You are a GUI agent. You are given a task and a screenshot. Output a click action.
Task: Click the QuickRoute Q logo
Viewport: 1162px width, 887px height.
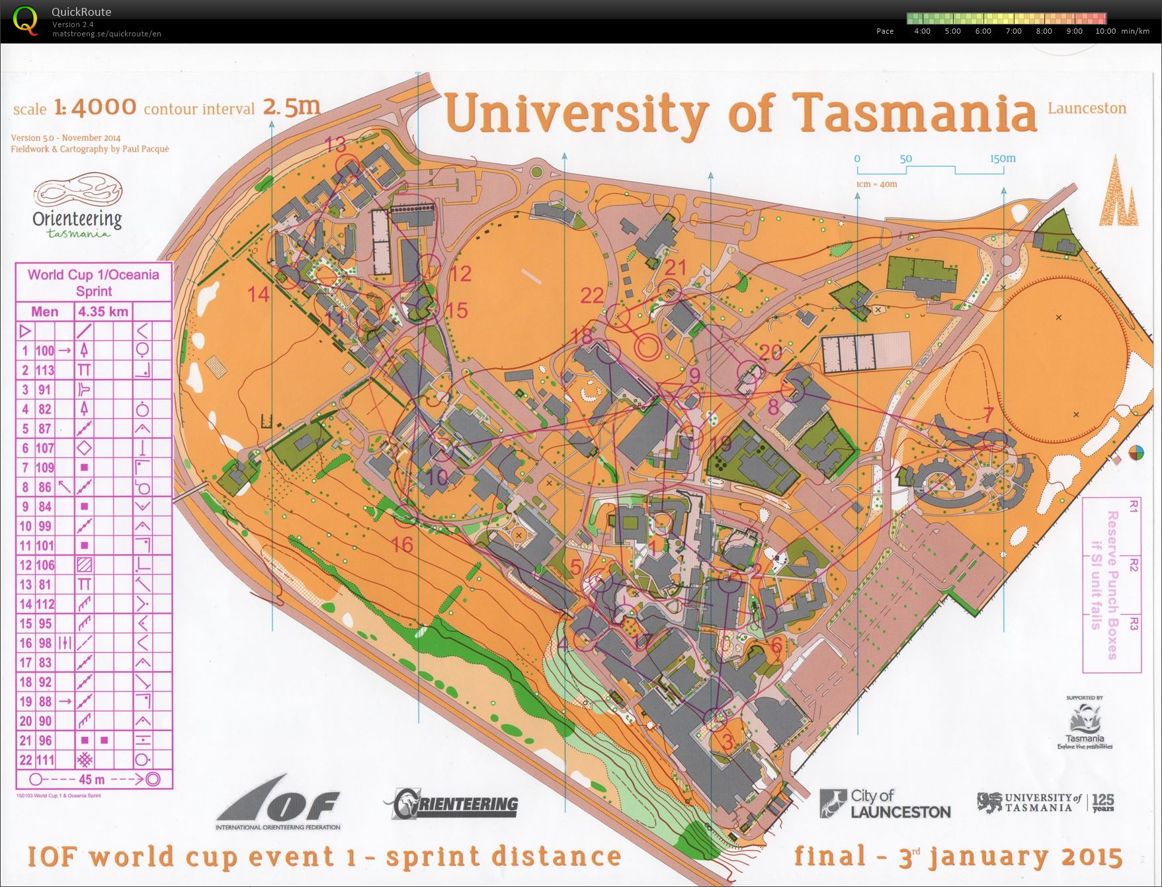pyautogui.click(x=26, y=20)
